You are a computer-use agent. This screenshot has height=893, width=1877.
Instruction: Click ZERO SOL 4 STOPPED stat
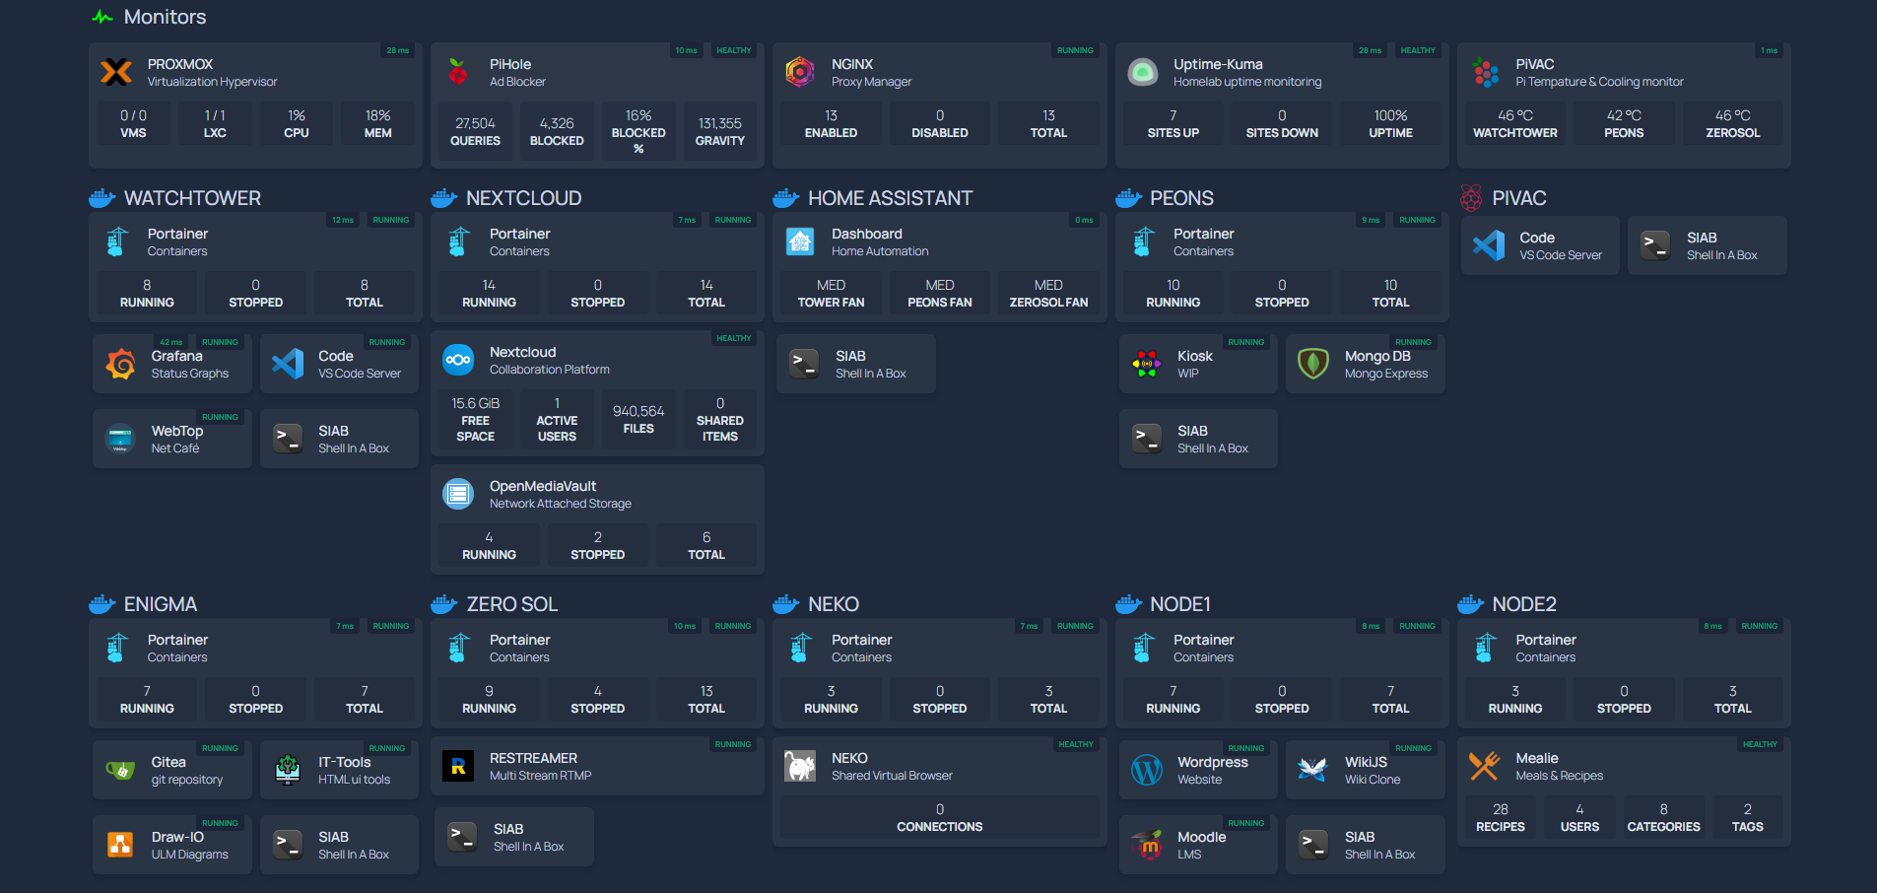pos(597,699)
